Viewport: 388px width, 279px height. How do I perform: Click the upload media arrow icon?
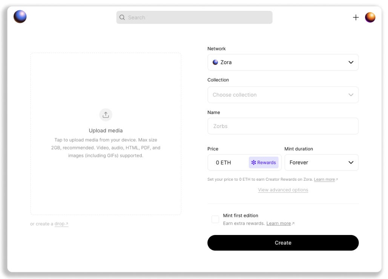[106, 115]
